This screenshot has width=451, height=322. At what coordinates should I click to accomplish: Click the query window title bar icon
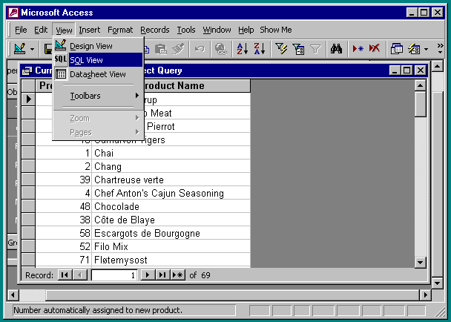pyautogui.click(x=27, y=70)
